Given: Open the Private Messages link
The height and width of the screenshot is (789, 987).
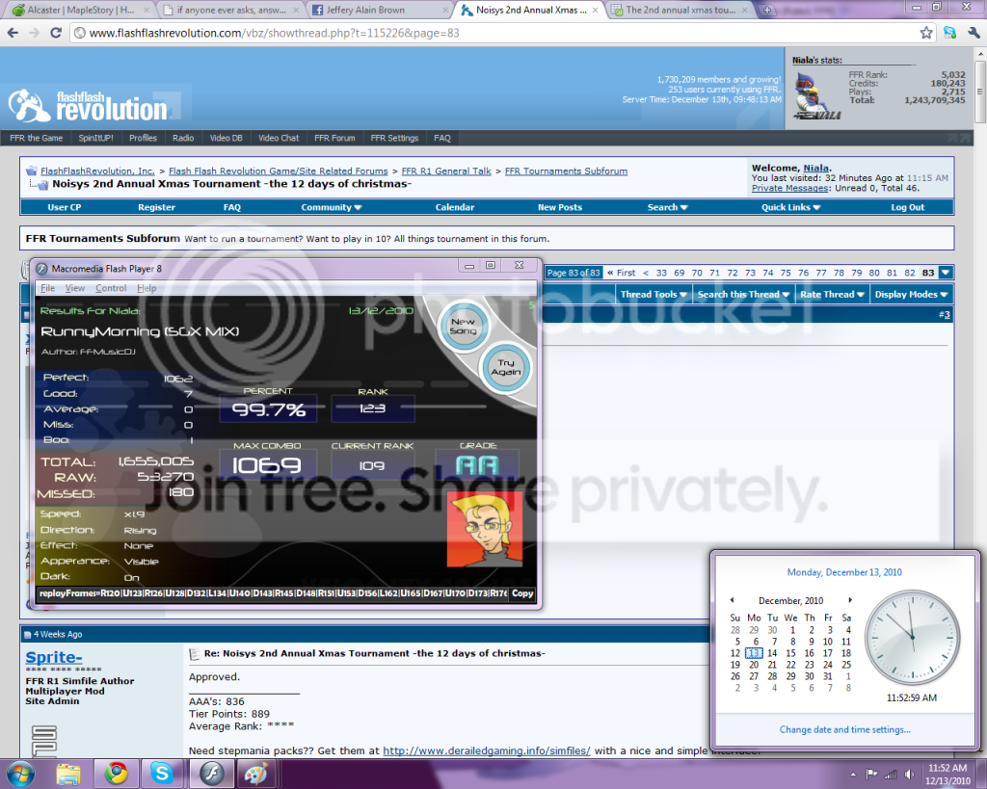Looking at the screenshot, I should (x=788, y=188).
